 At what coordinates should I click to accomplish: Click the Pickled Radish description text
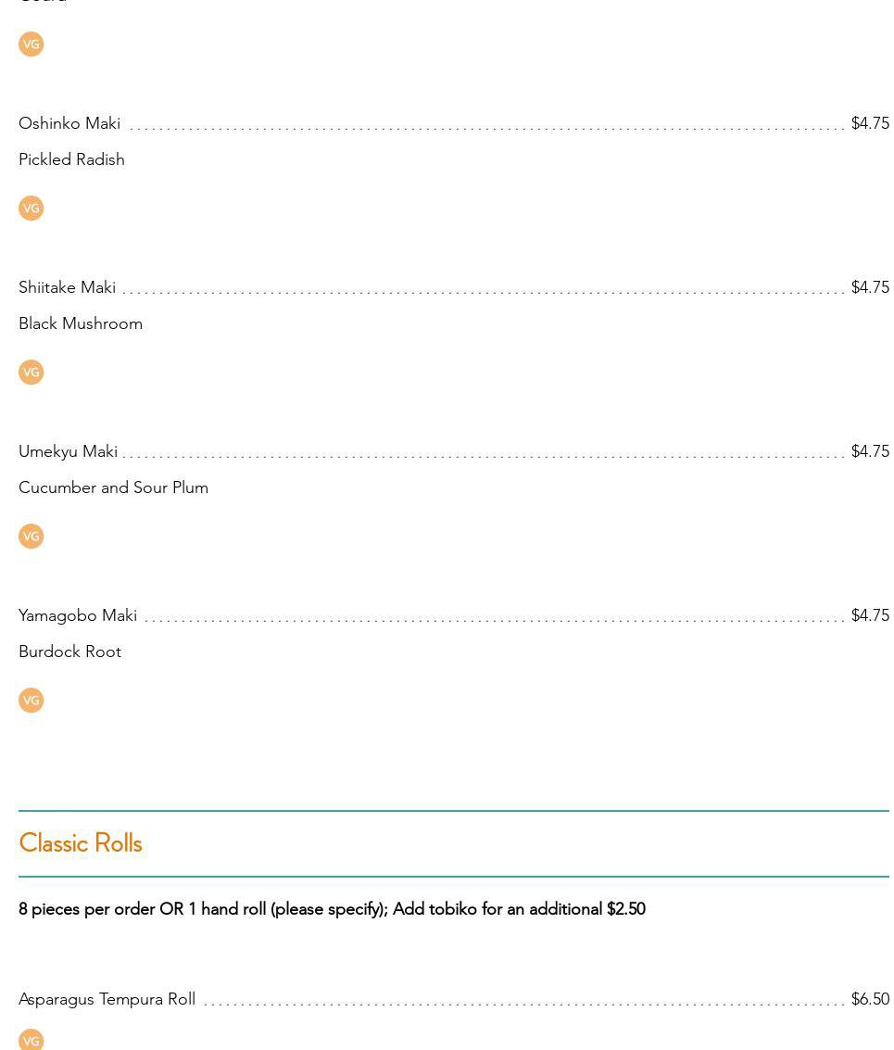(x=71, y=159)
